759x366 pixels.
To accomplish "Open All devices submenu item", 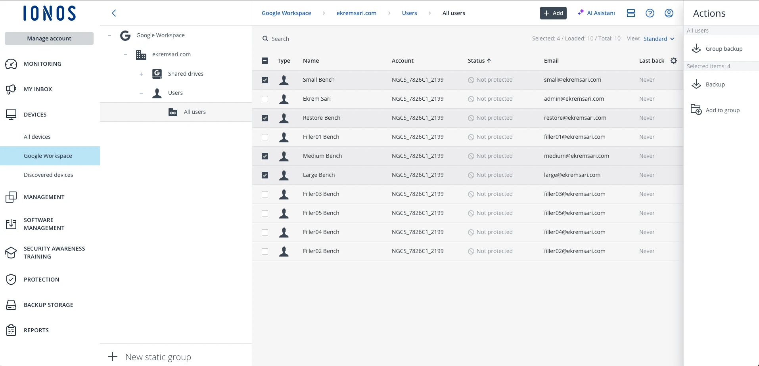I will tap(37, 137).
